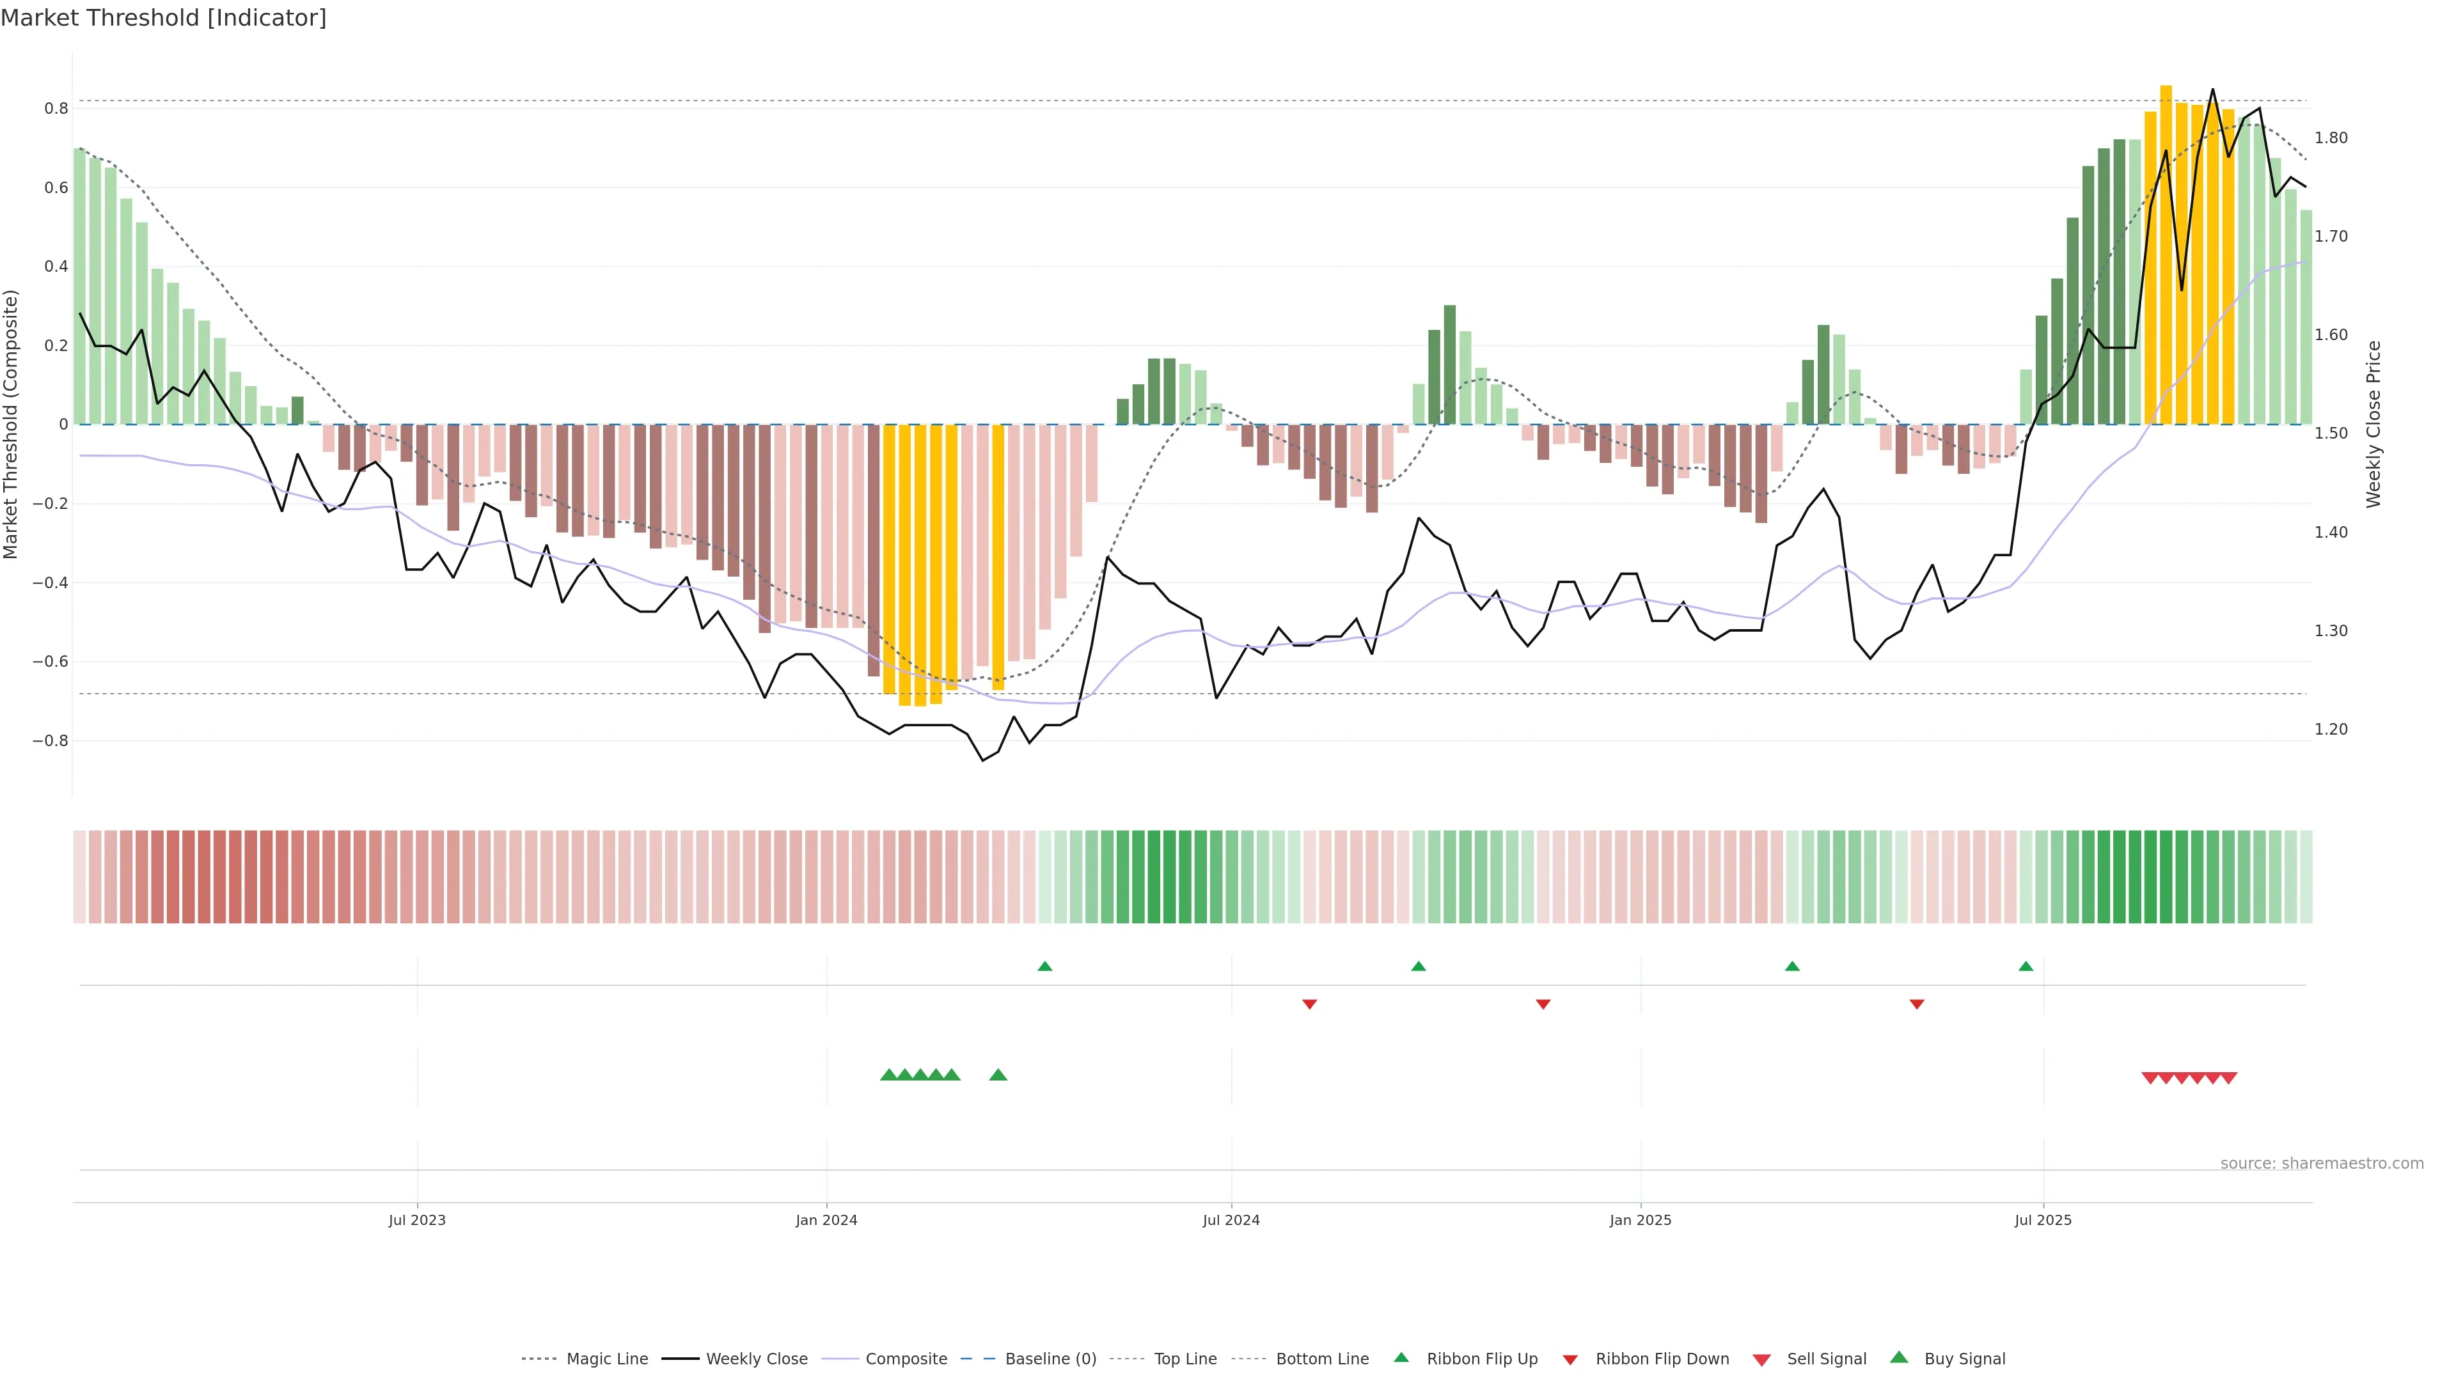Click the Sell Signal legend icon
Screen dimensions: 2456x1381
point(1761,1360)
